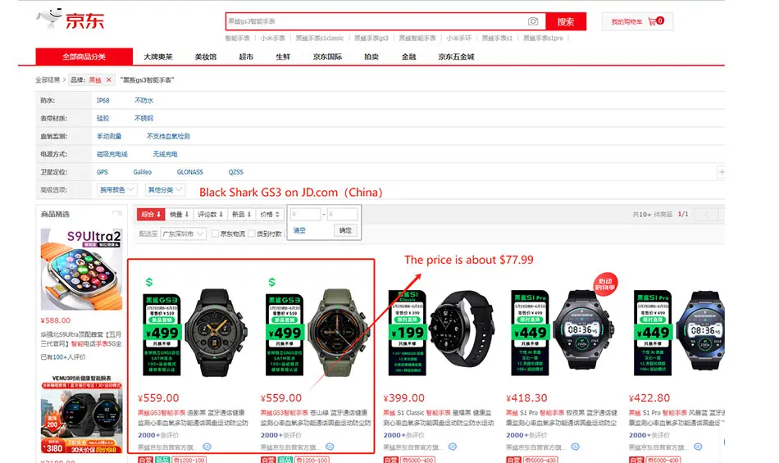Filter by IP68 waterproof
Viewport: 779px width, 463px height.
(x=102, y=100)
